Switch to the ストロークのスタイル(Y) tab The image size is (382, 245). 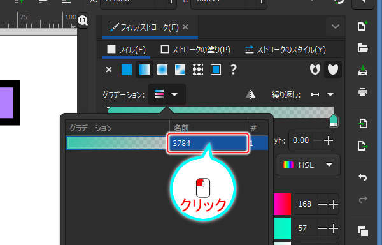point(285,50)
